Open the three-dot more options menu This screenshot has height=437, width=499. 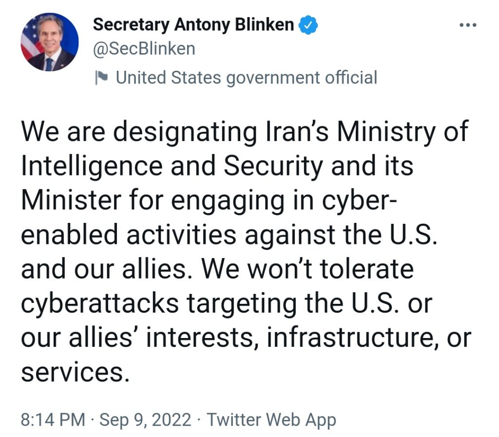(x=468, y=25)
